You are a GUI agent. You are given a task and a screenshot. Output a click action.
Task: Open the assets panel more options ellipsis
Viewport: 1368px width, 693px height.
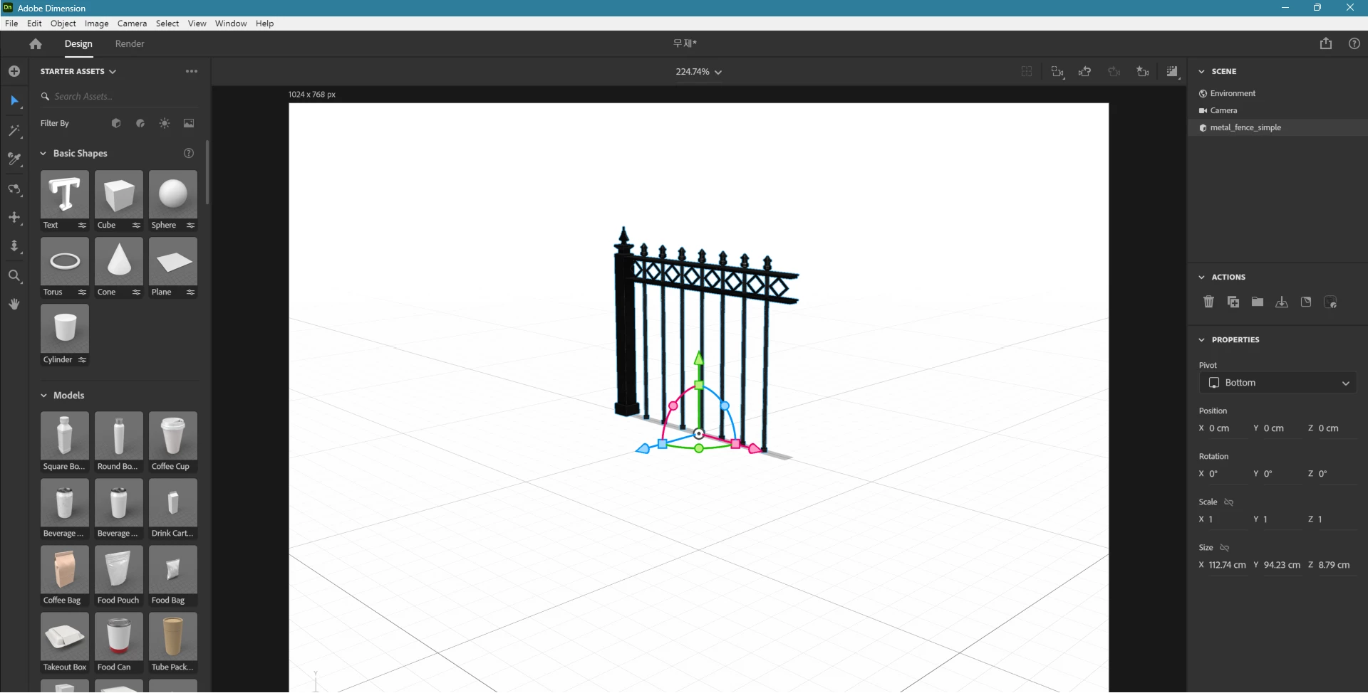[x=192, y=71]
